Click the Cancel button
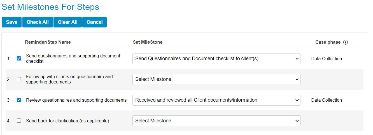Image resolution: width=373 pixels, height=135 pixels. click(x=94, y=22)
